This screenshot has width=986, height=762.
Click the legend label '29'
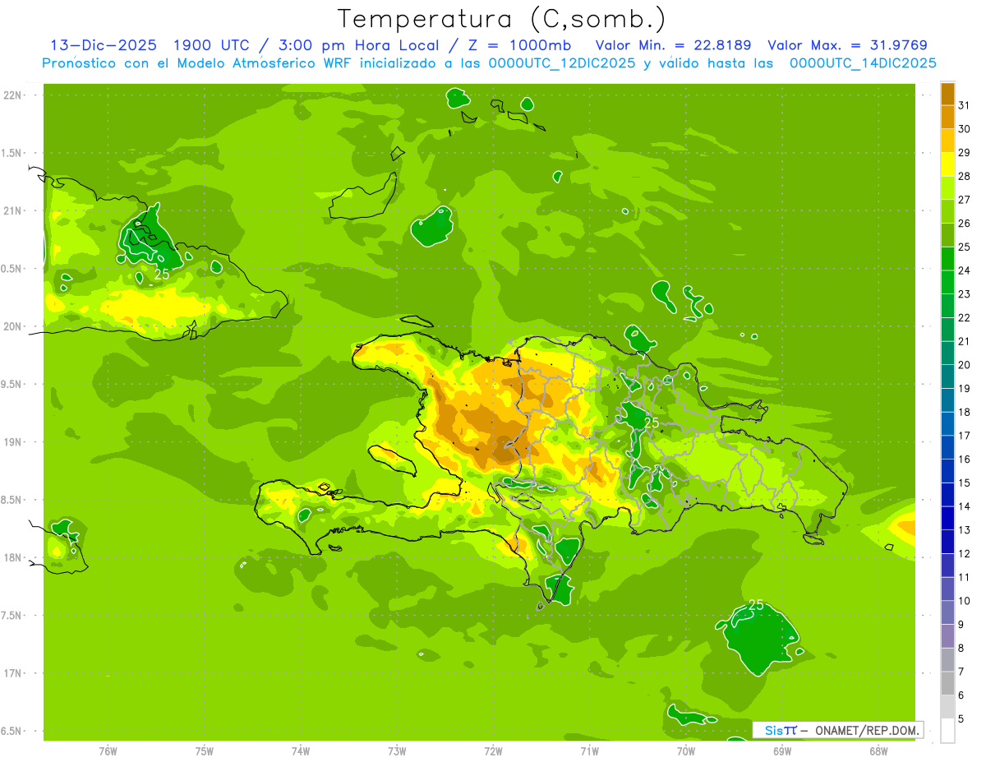(964, 153)
